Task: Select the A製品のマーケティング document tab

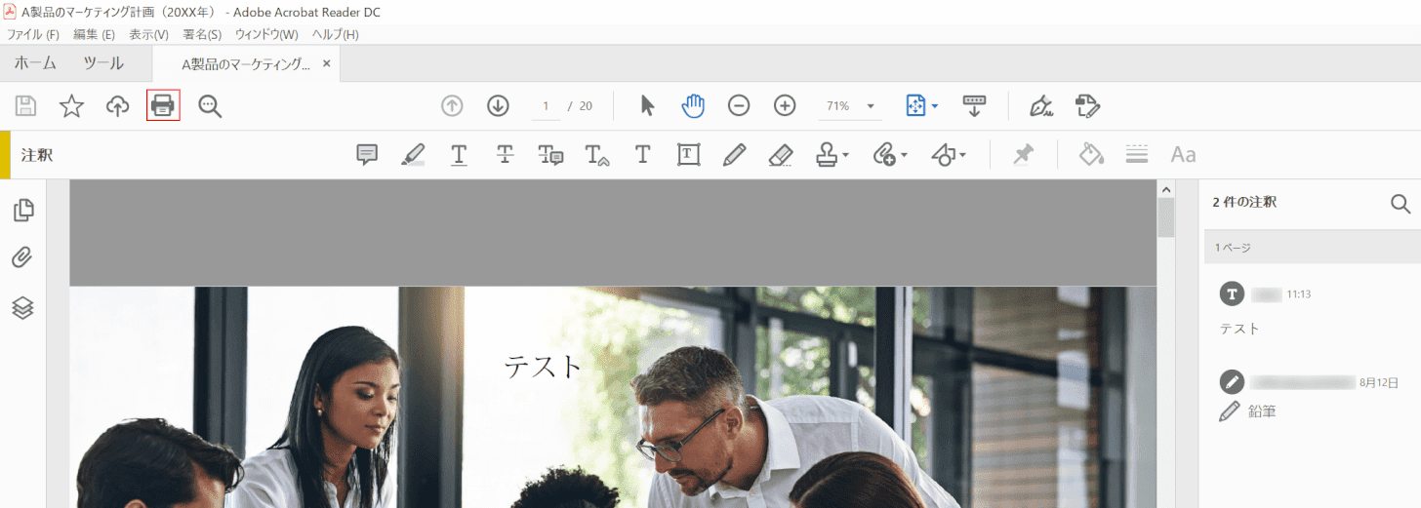Action: point(245,64)
